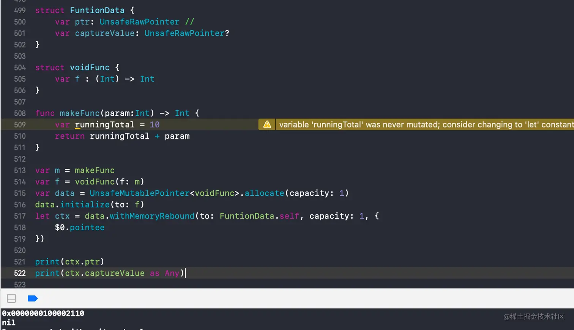
Task: Click the makeFunc function name on line 508
Action: [x=80, y=113]
